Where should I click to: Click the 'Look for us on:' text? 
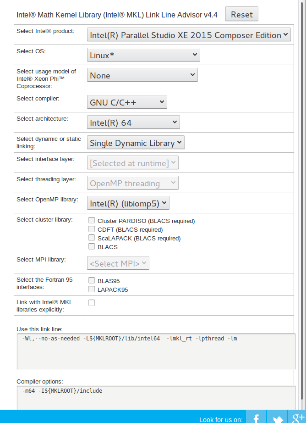pyautogui.click(x=221, y=420)
